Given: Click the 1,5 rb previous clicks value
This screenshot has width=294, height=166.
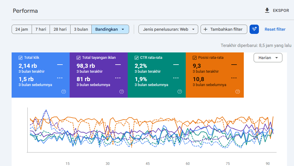Looking at the screenshot, I should click(x=26, y=79).
